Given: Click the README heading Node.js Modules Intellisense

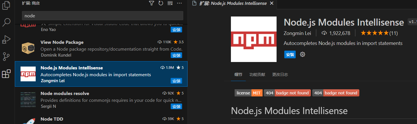Looking at the screenshot, I should pyautogui.click(x=289, y=111).
